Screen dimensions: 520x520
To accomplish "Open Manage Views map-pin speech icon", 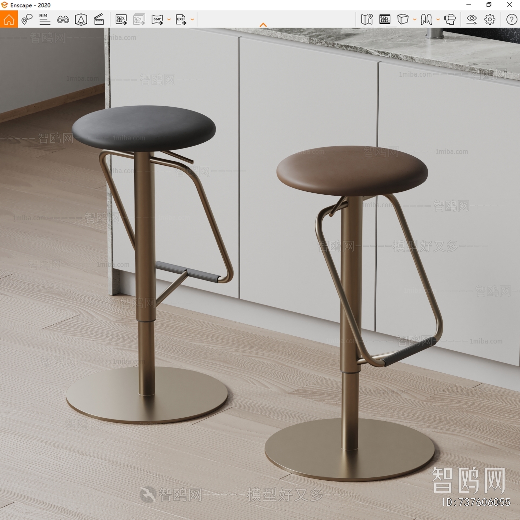I will coord(27,19).
